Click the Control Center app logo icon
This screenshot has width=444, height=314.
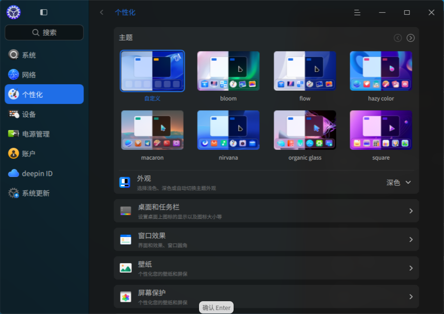tap(14, 12)
